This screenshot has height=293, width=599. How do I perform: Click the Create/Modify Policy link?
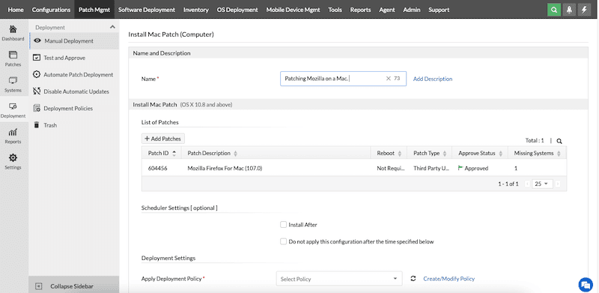click(x=449, y=279)
